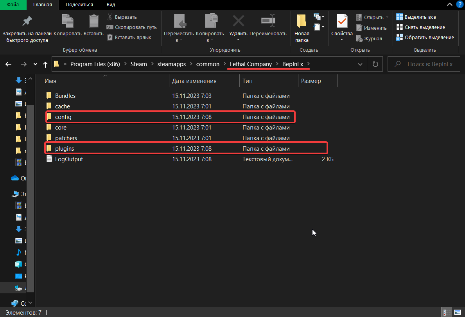Image resolution: width=465 pixels, height=317 pixels.
Task: Click Снять выделение
Action: point(420,27)
